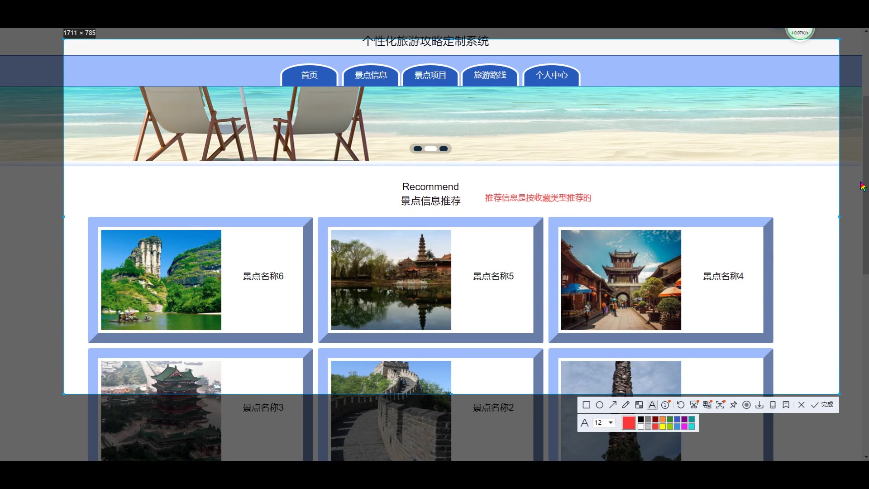Image resolution: width=869 pixels, height=489 pixels.
Task: Select the pencil freehand tool
Action: point(626,405)
